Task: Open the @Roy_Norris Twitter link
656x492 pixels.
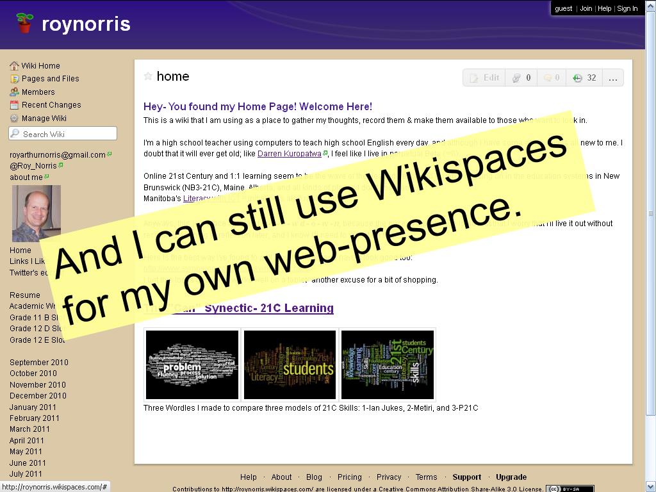Action: [33, 166]
